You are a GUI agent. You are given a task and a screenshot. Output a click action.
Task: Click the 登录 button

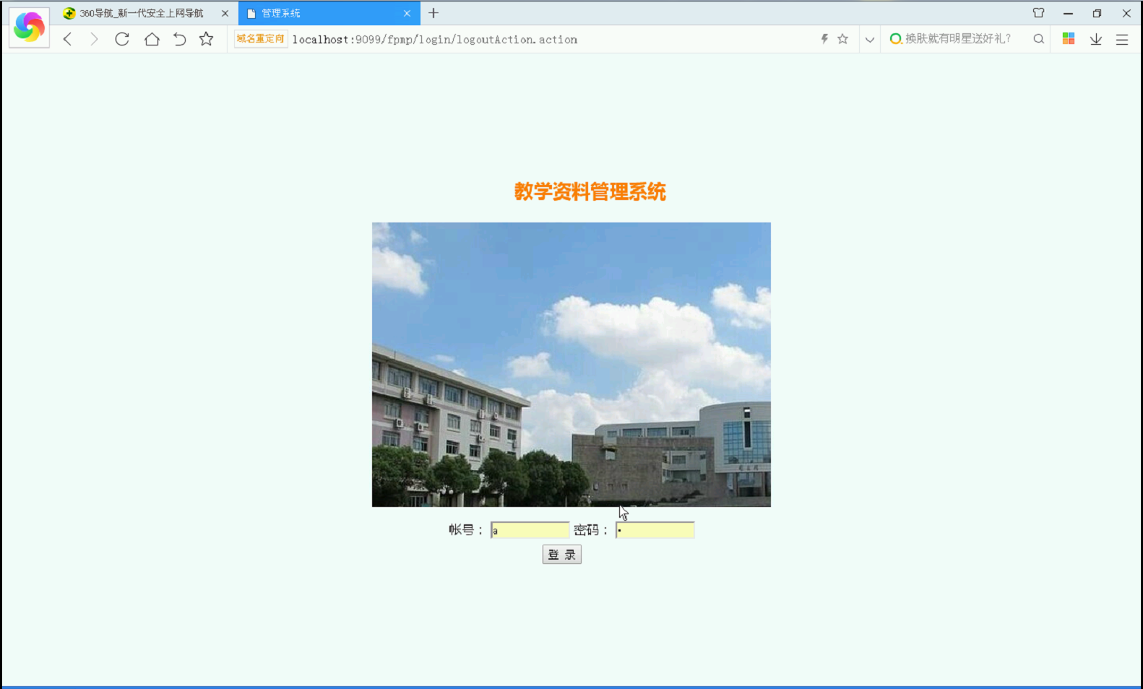coord(562,555)
